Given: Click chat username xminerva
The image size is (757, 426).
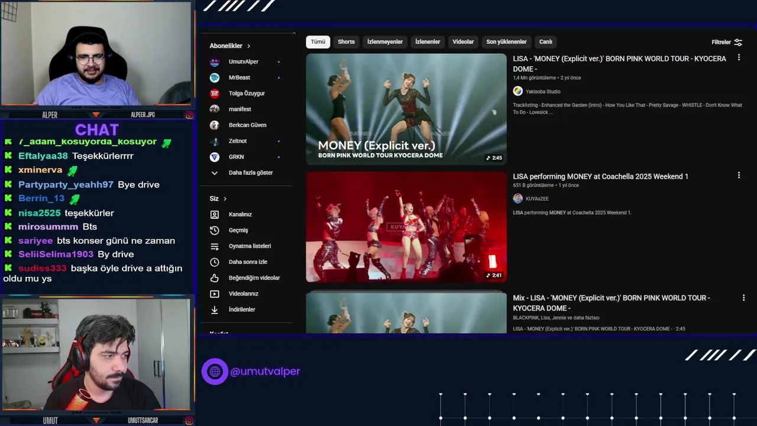Looking at the screenshot, I should (x=40, y=170).
